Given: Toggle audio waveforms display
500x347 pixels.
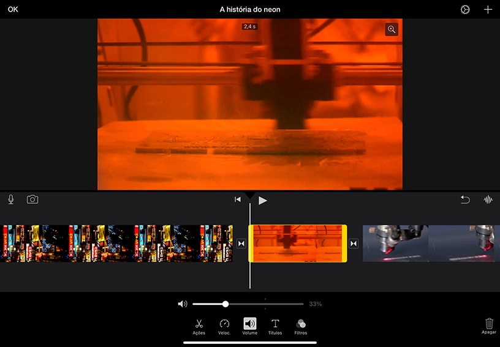Looking at the screenshot, I should 488,200.
